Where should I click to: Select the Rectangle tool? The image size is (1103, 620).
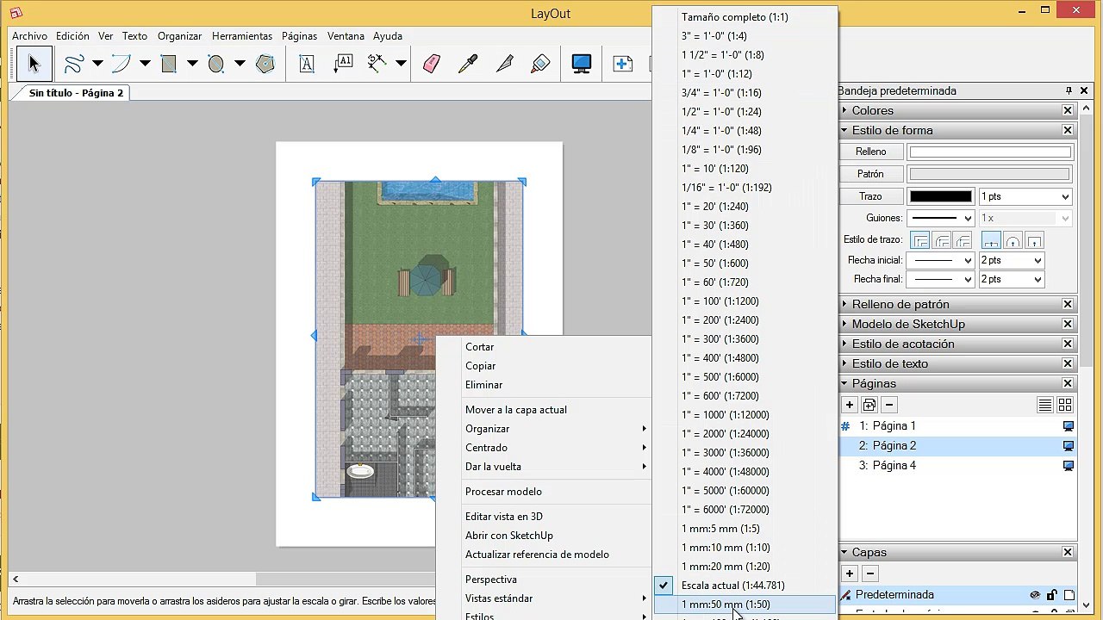[169, 64]
